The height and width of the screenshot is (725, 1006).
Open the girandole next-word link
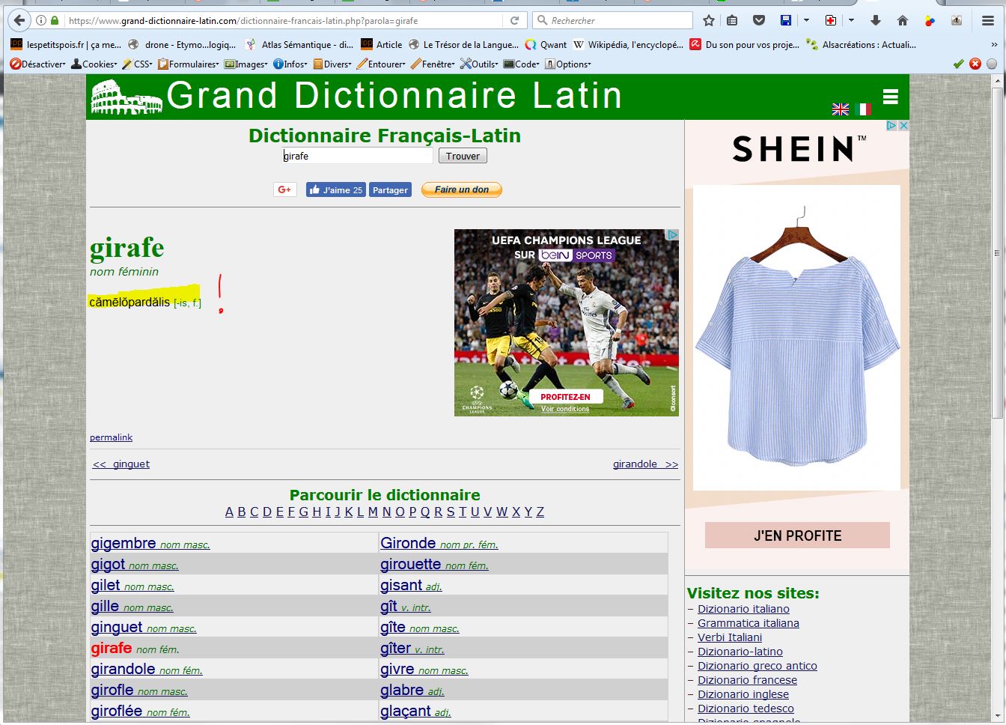point(644,464)
